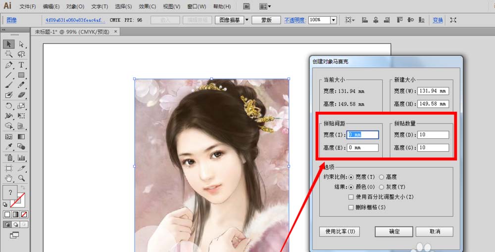The image size is (495, 252).
Task: Click the swap fill and stroke arrow
Action: coord(23,188)
